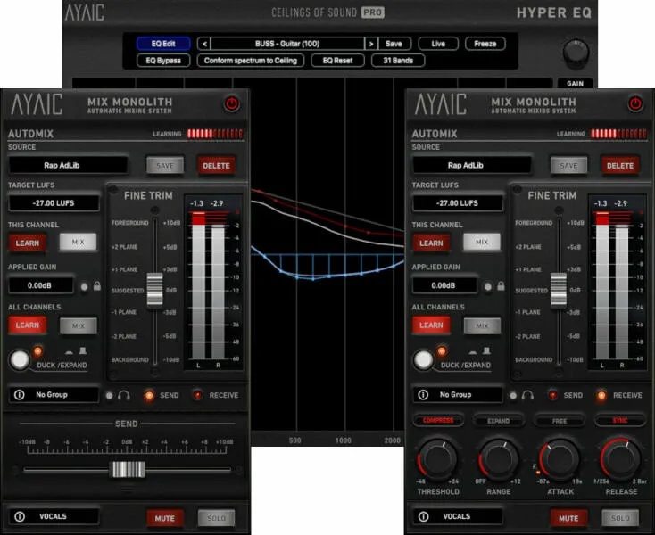The width and height of the screenshot is (655, 535).
Task: Select the expand shape icon above Duck/Expand in right Mix Monolith
Action: [486, 351]
